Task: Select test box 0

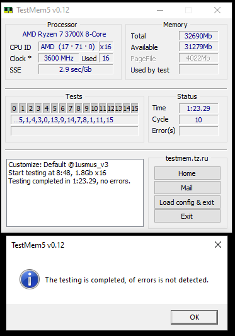Action: (14, 108)
